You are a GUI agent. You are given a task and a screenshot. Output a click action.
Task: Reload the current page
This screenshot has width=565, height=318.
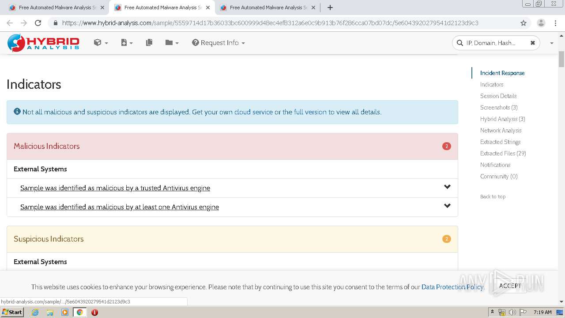38,23
